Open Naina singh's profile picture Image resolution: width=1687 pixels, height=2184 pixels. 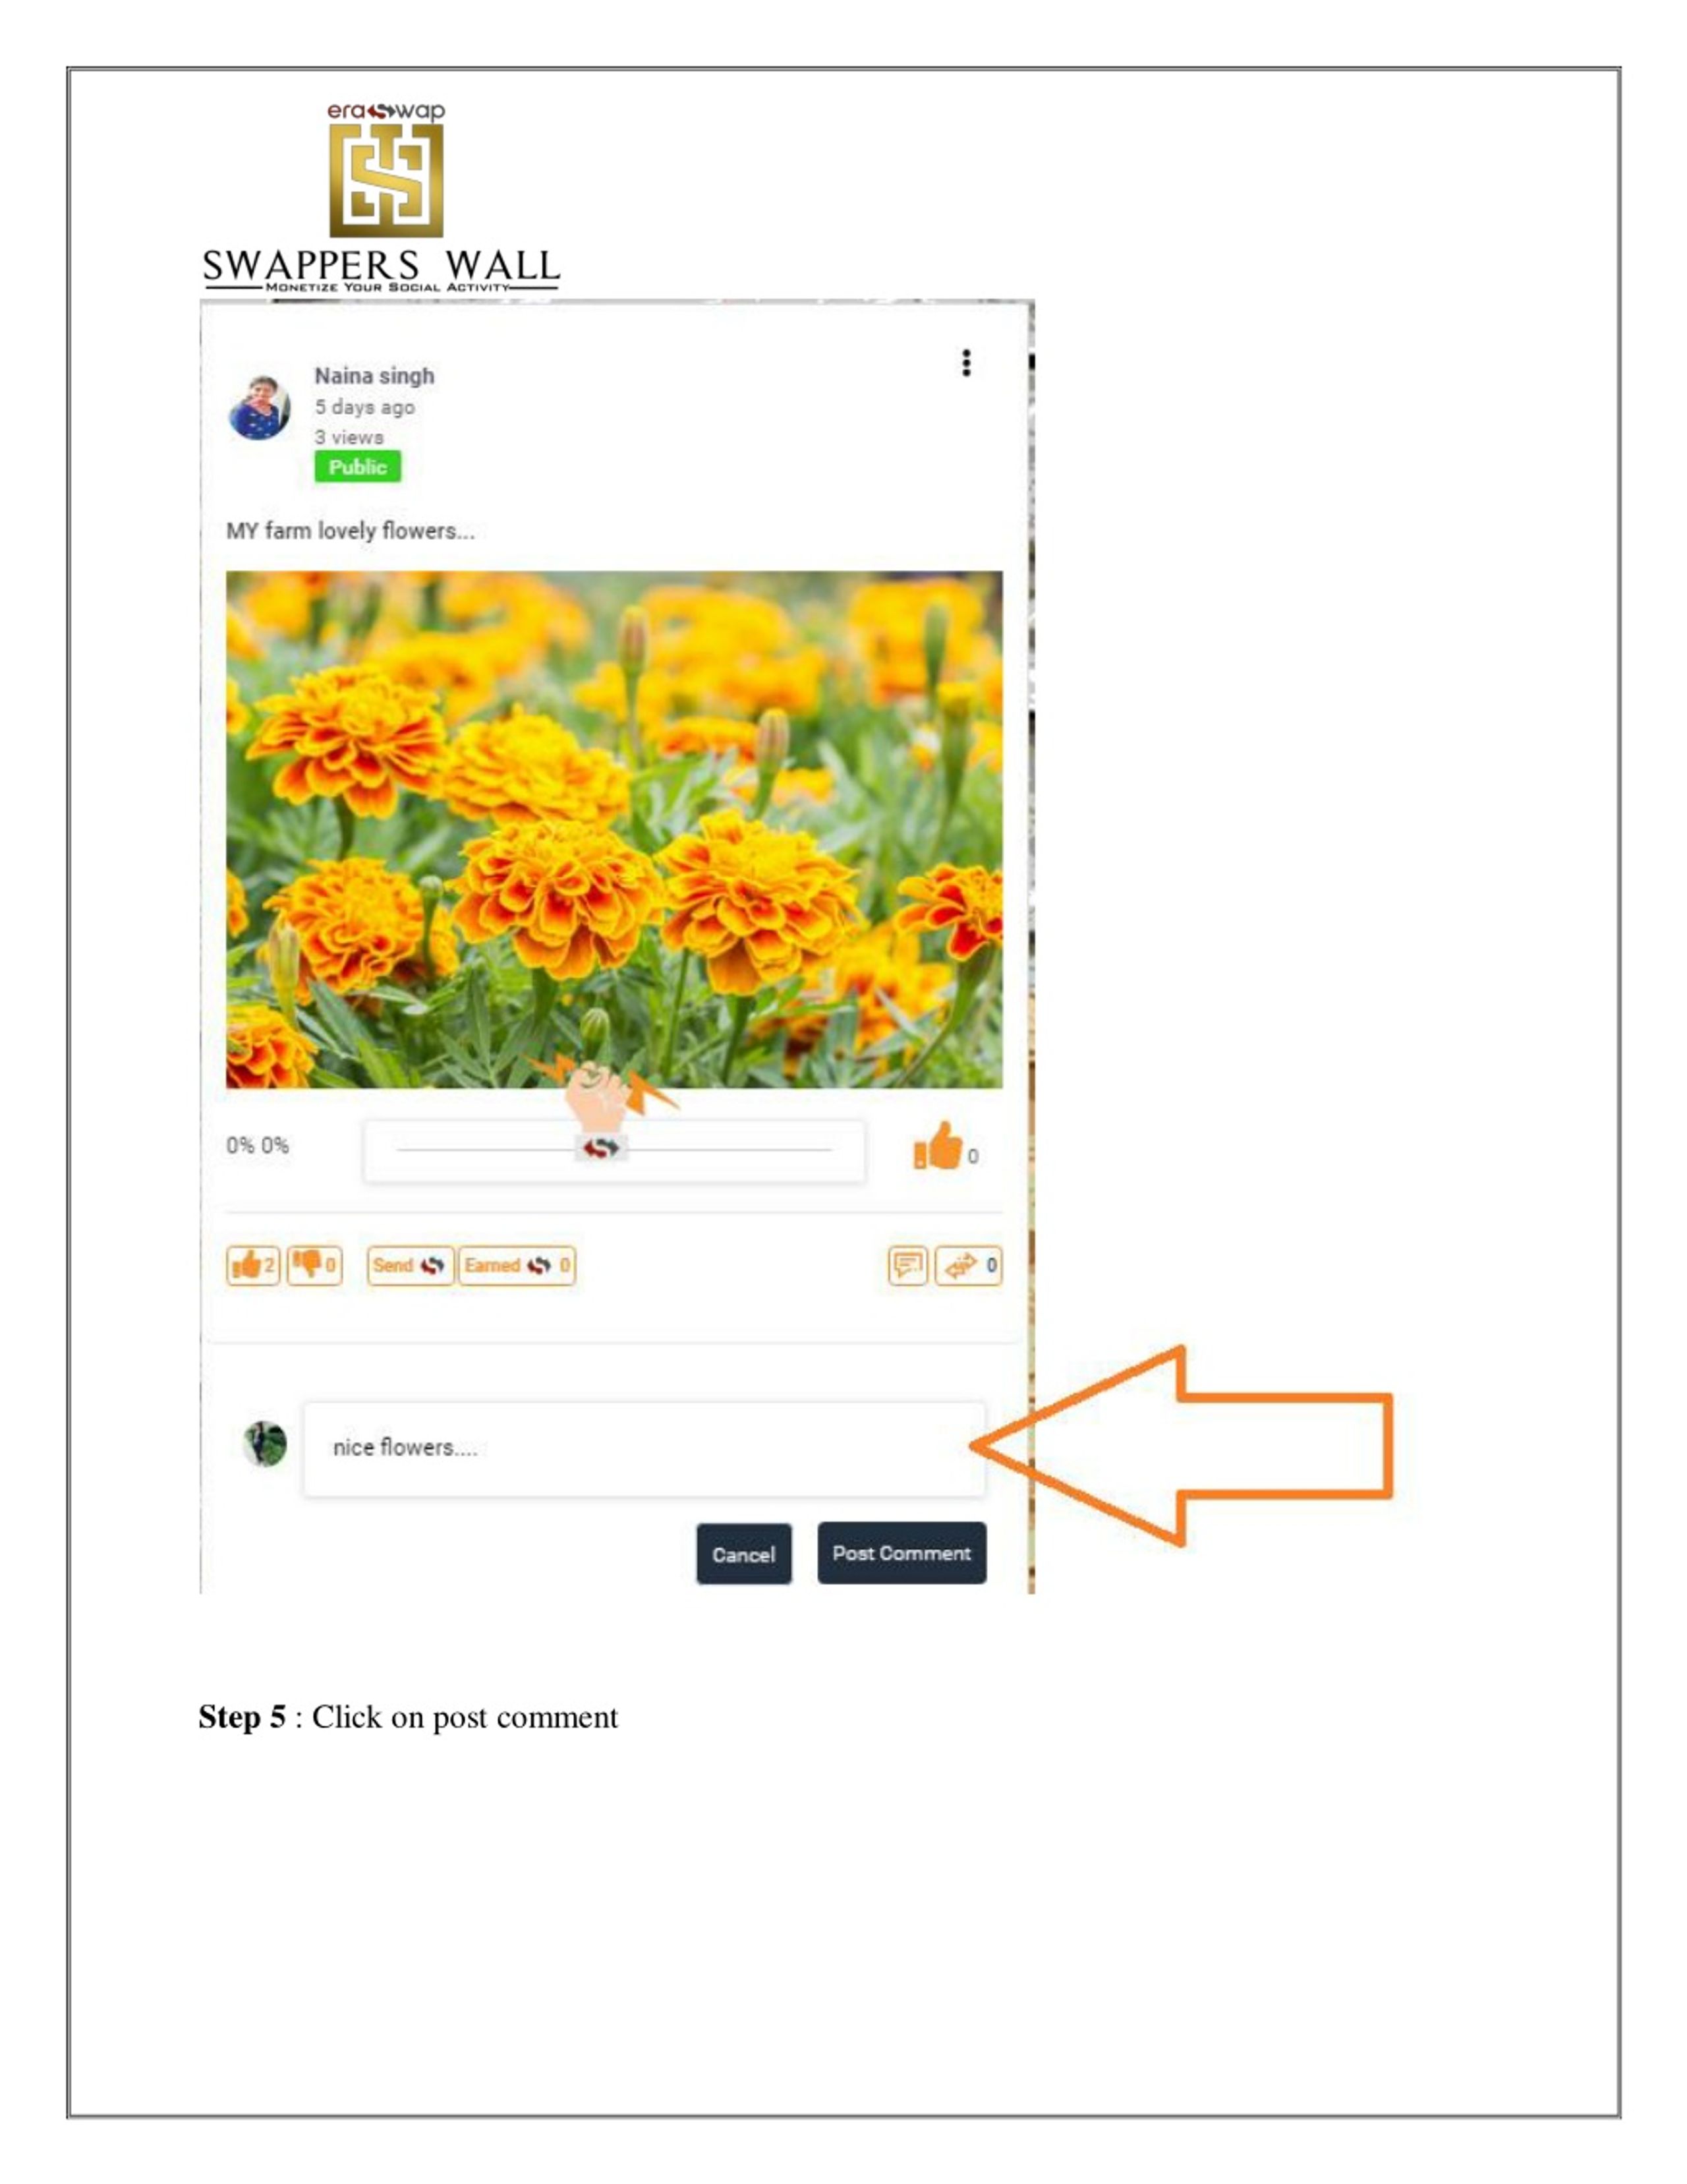click(260, 407)
